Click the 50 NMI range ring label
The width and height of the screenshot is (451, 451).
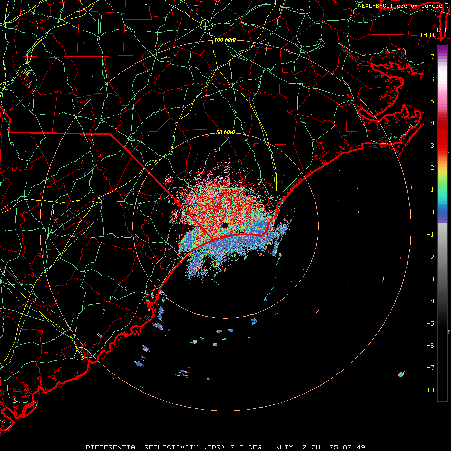(x=225, y=132)
